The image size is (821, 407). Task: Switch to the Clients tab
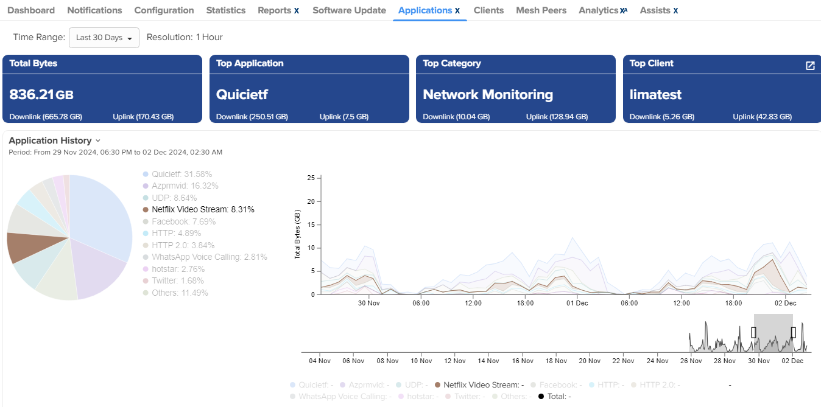tap(488, 10)
